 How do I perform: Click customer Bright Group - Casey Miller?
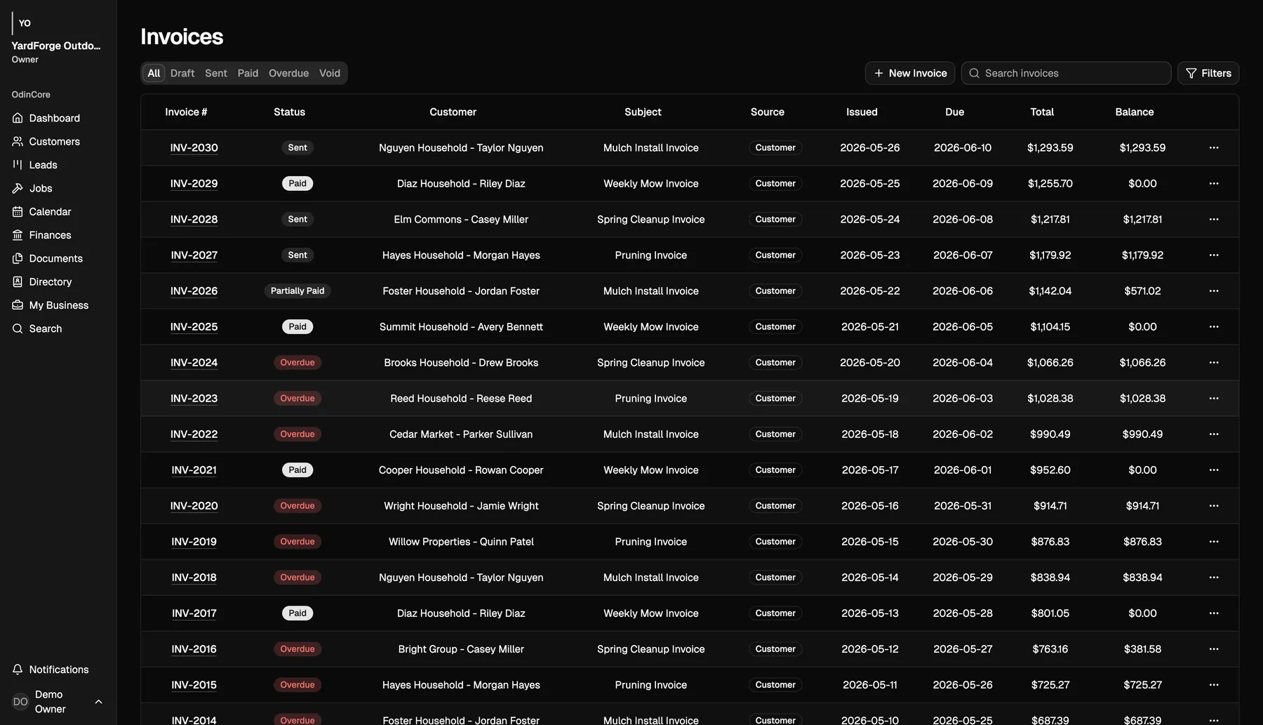click(x=461, y=648)
